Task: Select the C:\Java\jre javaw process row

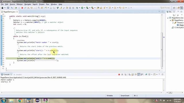Action: [x=178, y=27]
